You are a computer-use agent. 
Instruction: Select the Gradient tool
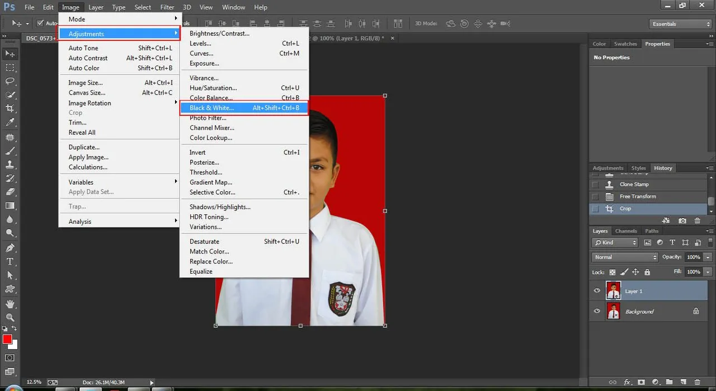coord(10,205)
